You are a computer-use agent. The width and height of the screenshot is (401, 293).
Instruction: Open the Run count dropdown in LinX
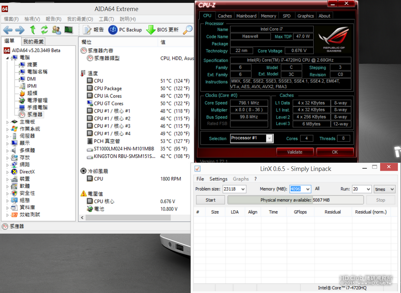[368, 189]
